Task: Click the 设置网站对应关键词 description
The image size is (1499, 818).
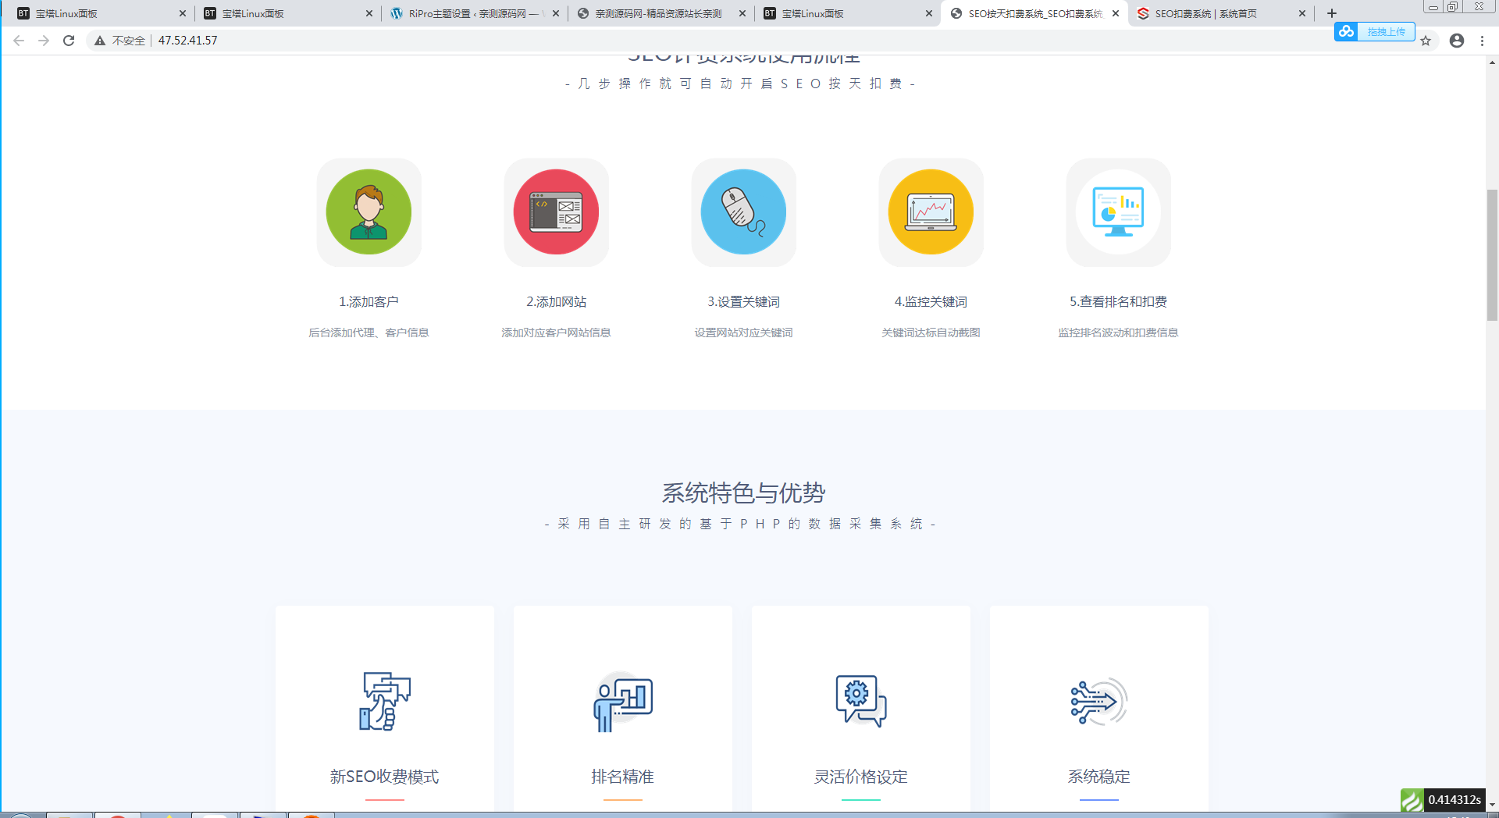Action: 743,333
